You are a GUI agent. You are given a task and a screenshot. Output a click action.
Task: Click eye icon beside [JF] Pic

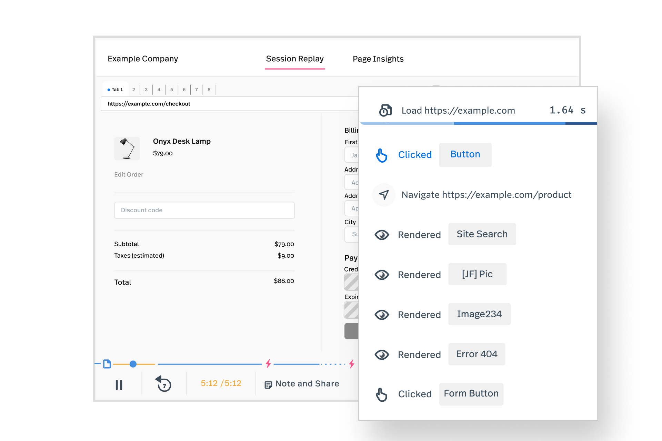pyautogui.click(x=382, y=275)
